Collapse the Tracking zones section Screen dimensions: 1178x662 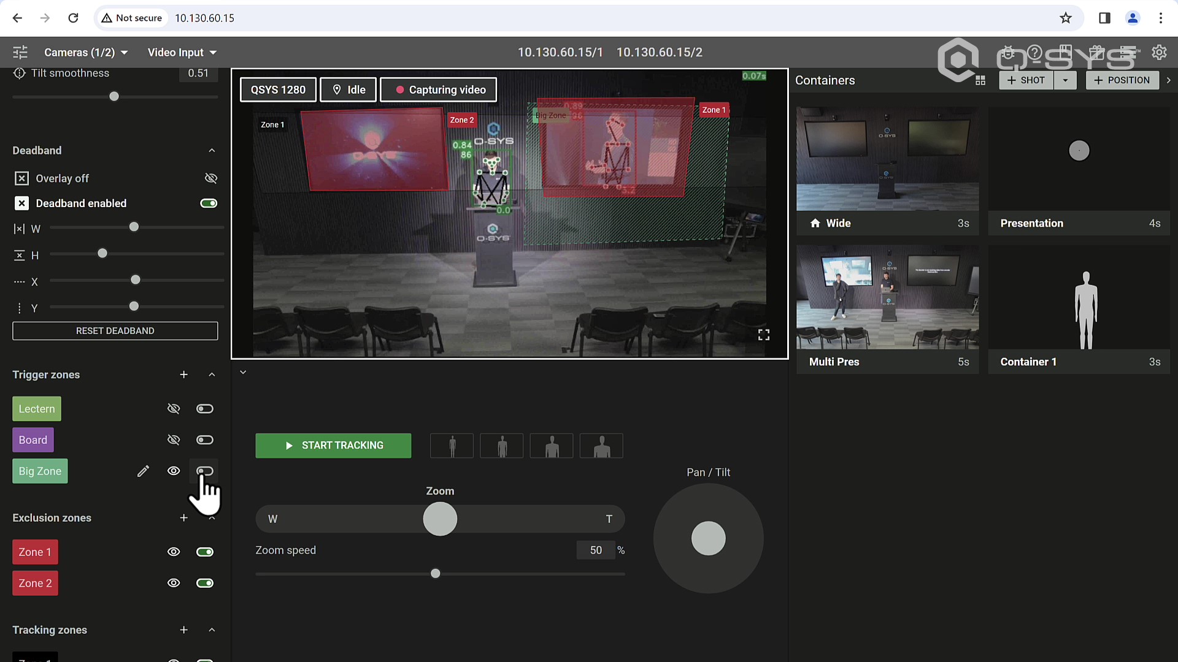212,630
